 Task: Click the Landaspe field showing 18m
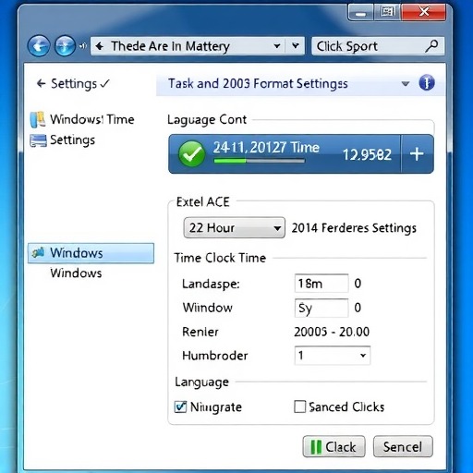click(x=321, y=283)
